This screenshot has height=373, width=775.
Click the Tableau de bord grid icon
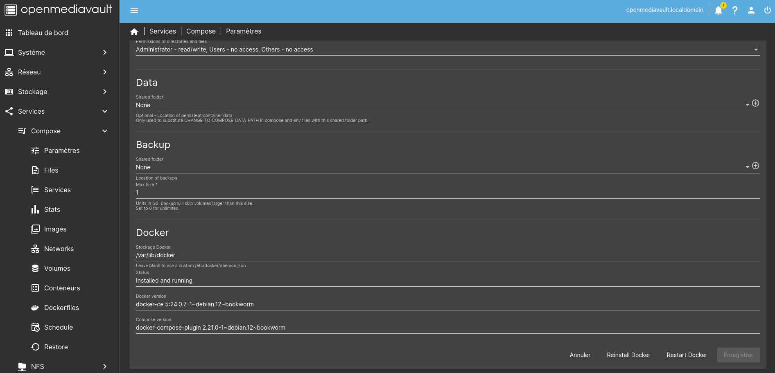click(x=9, y=33)
